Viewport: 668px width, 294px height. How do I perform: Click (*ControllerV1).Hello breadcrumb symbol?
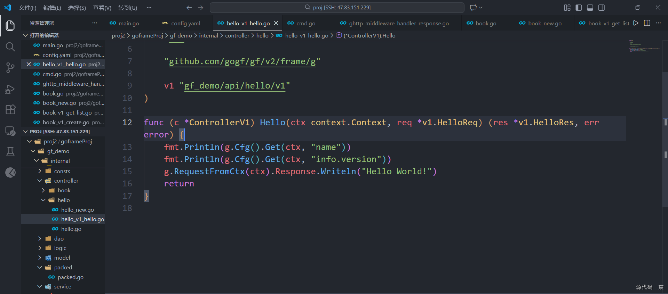[366, 35]
